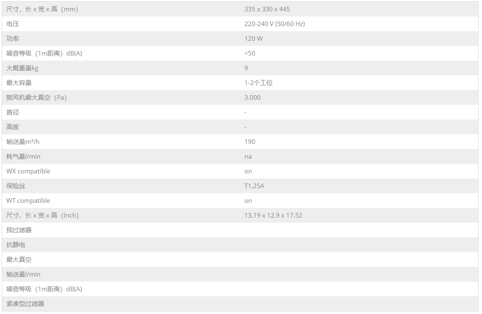Click the 功率 row label
The height and width of the screenshot is (314, 482).
click(13, 39)
